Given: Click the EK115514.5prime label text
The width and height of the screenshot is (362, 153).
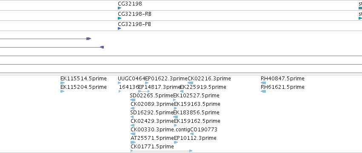Looking at the screenshot, I should (83, 79).
